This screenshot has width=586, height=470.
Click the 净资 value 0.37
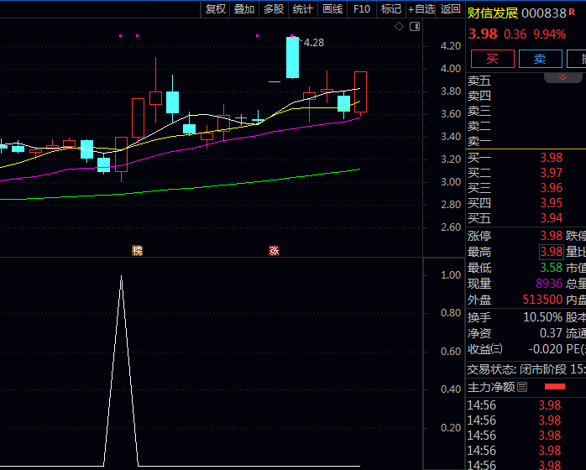pyautogui.click(x=551, y=333)
